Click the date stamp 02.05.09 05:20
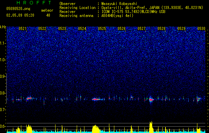This screenshot has width=209, height=133. (20, 15)
